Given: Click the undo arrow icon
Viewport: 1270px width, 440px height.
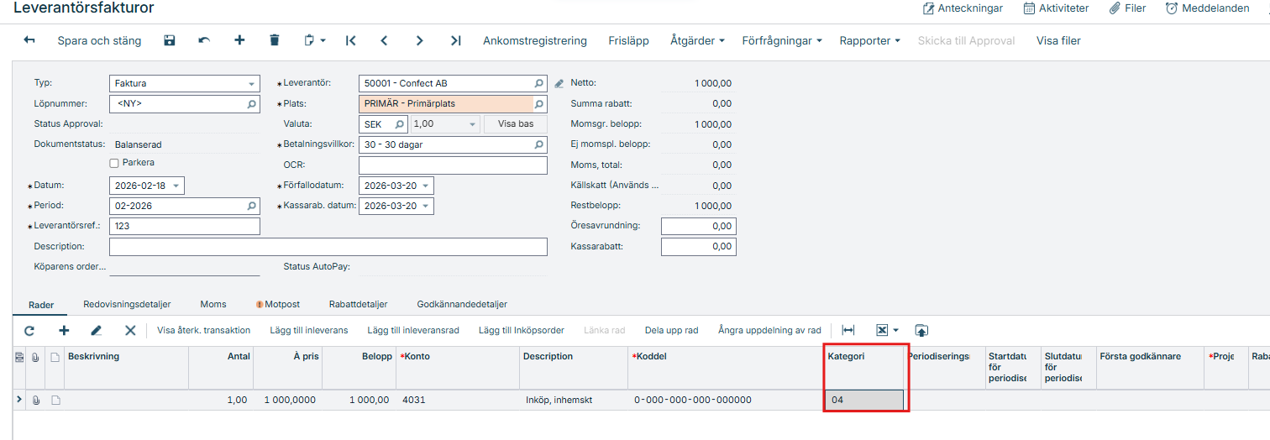Looking at the screenshot, I should [x=204, y=40].
